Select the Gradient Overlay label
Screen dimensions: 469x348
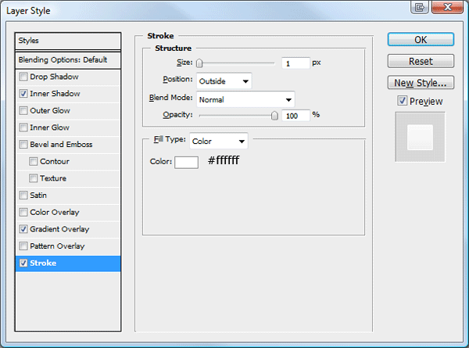click(59, 229)
